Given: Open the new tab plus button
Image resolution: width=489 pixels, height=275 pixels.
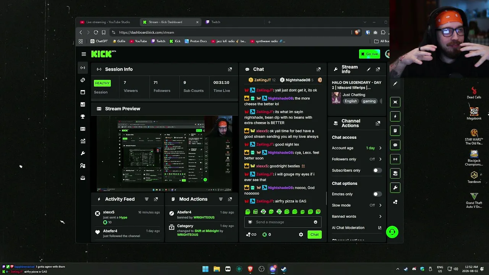Looking at the screenshot, I should [x=269, y=22].
